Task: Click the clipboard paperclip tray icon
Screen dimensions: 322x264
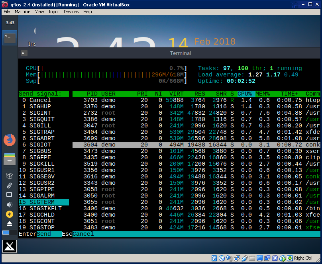Action: pos(9,186)
